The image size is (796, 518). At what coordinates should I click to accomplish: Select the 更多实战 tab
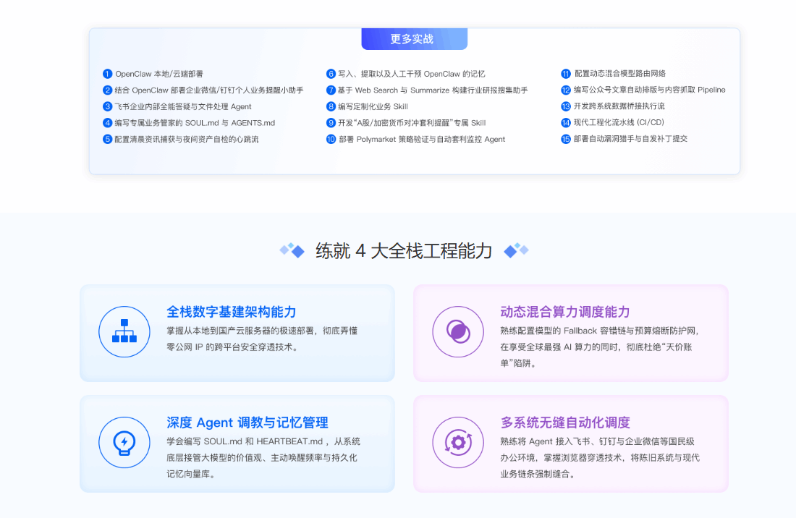coord(414,39)
